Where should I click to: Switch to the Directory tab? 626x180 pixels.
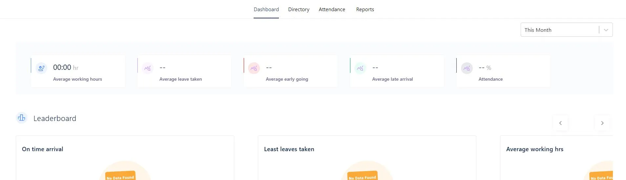299,10
